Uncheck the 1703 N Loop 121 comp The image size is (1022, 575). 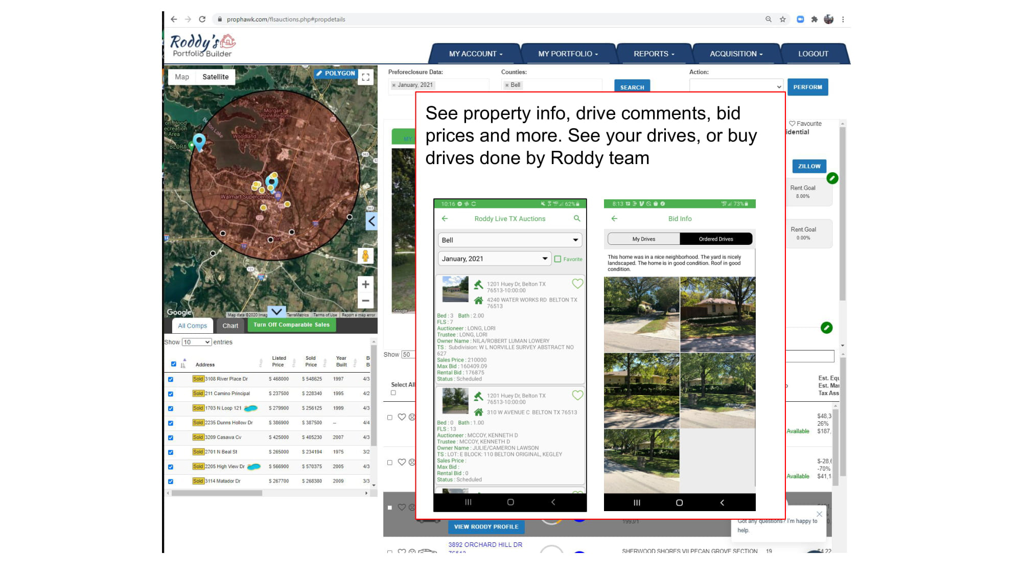[171, 408]
